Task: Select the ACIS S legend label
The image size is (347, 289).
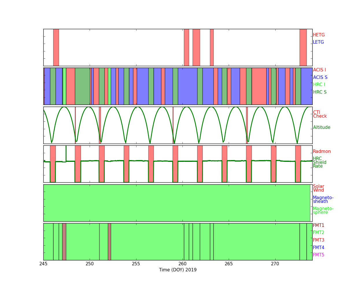Action: [320, 77]
